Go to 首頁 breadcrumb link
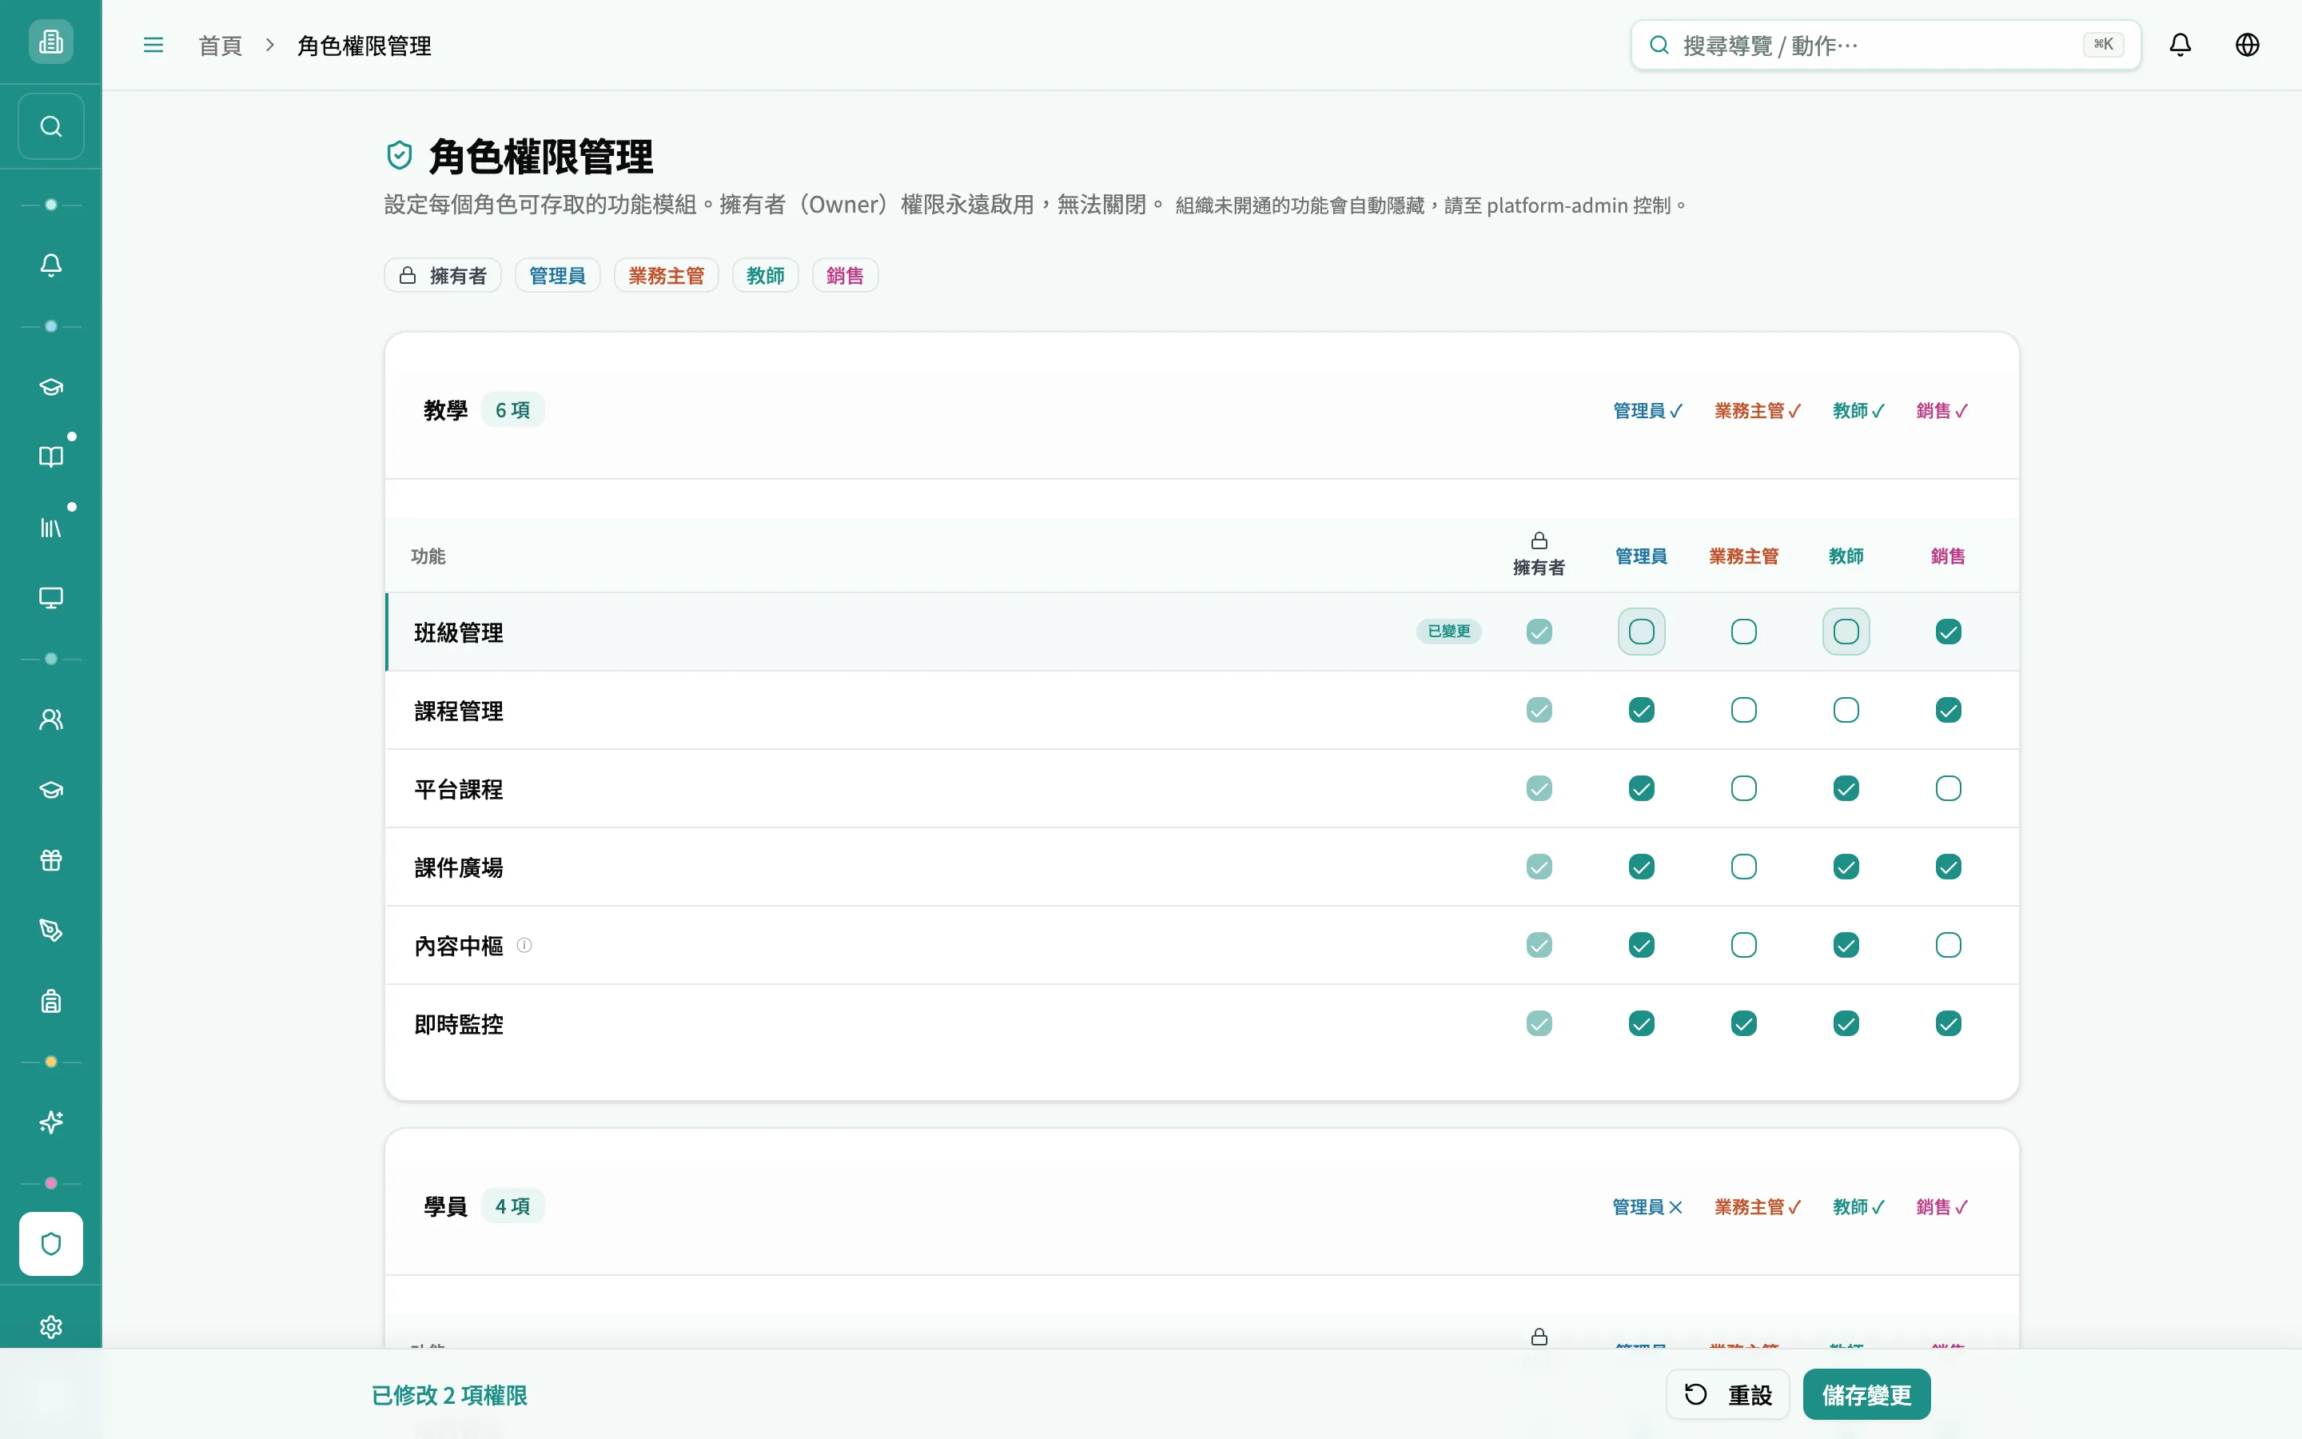The width and height of the screenshot is (2302, 1439). coord(220,46)
